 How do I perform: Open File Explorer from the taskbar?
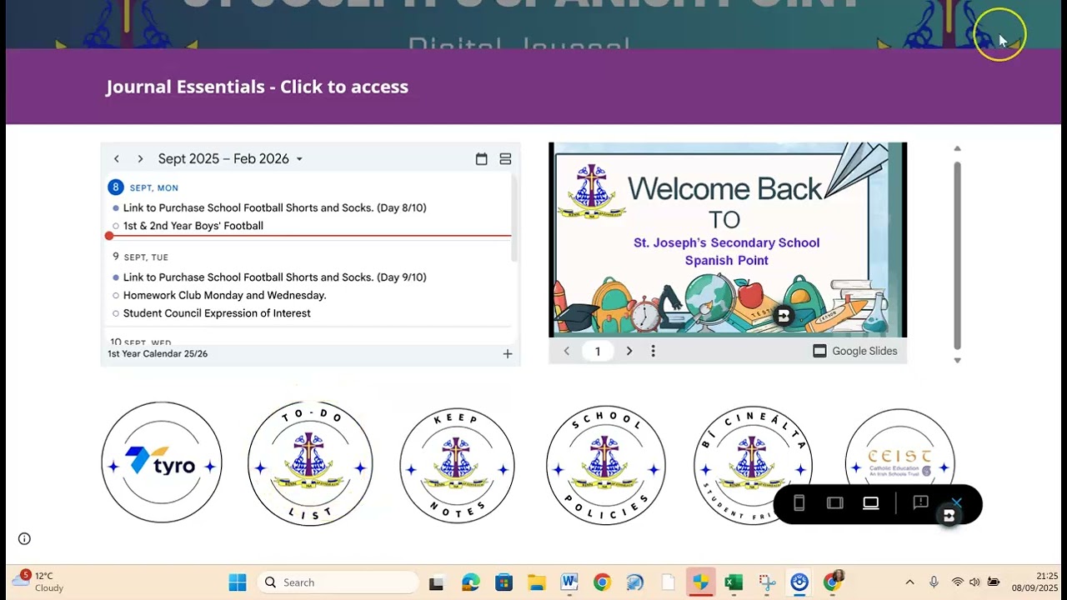point(536,582)
